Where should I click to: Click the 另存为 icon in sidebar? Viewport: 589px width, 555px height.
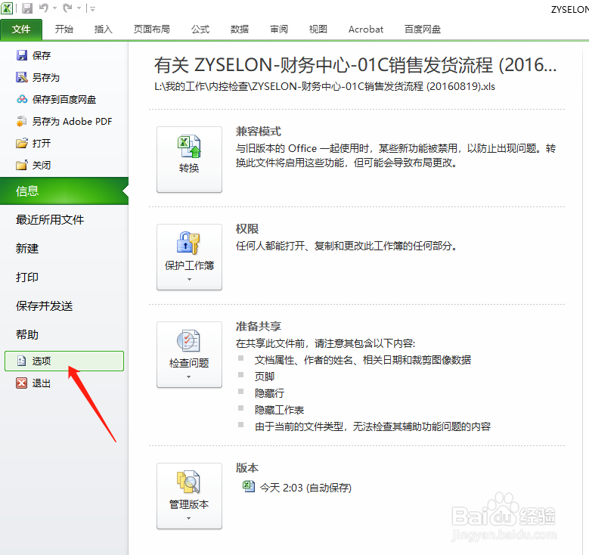(x=22, y=77)
